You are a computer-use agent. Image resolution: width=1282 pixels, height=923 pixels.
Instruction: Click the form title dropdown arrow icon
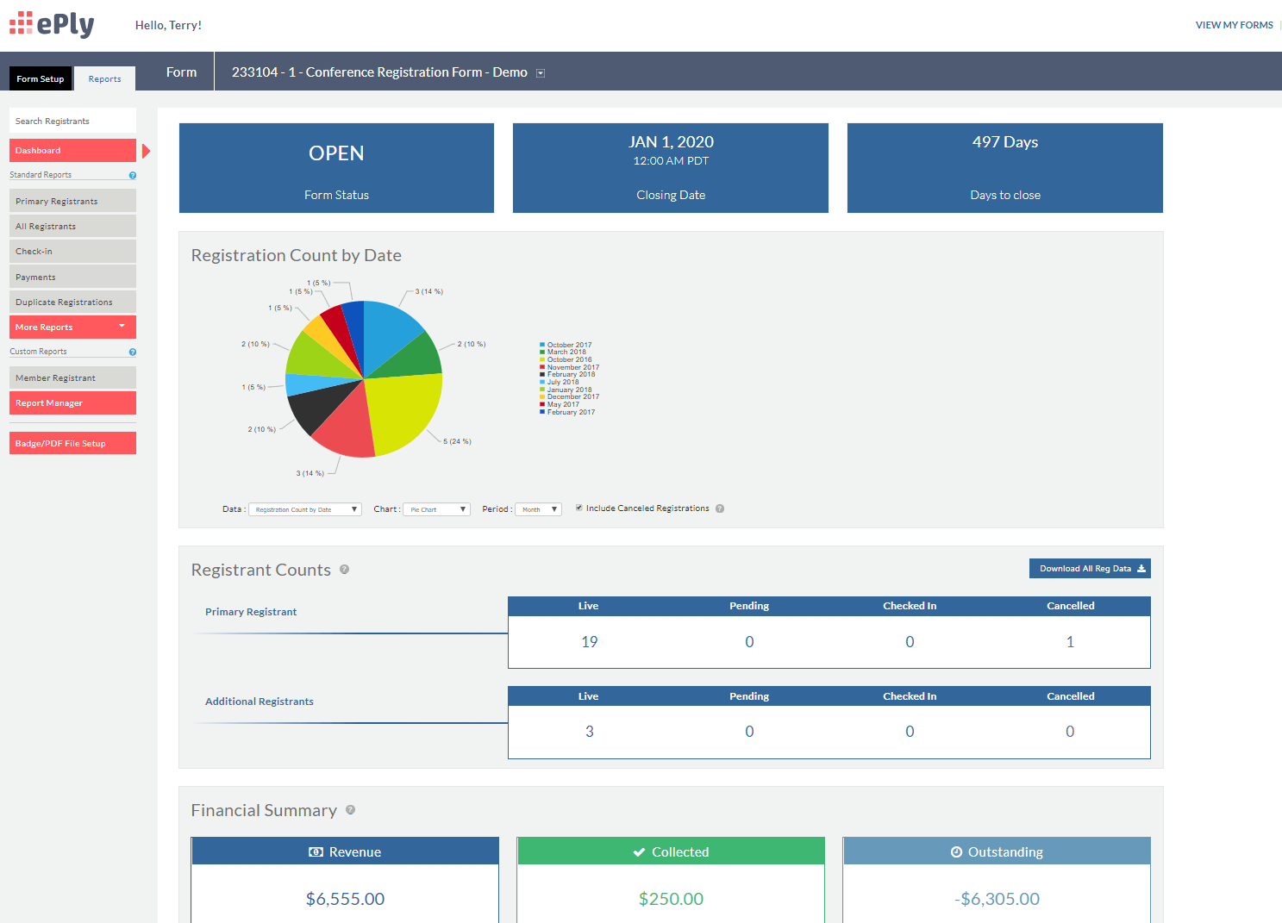541,73
